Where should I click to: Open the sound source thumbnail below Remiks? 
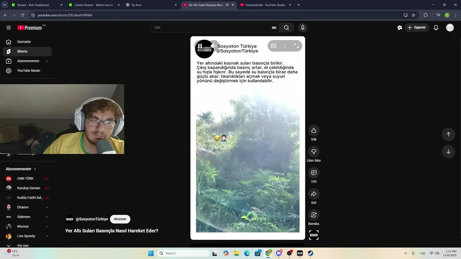pyautogui.click(x=314, y=235)
